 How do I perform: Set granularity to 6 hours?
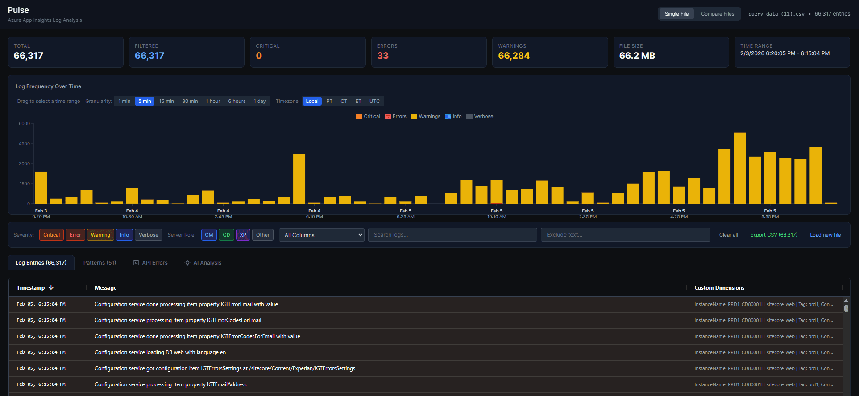tap(237, 101)
